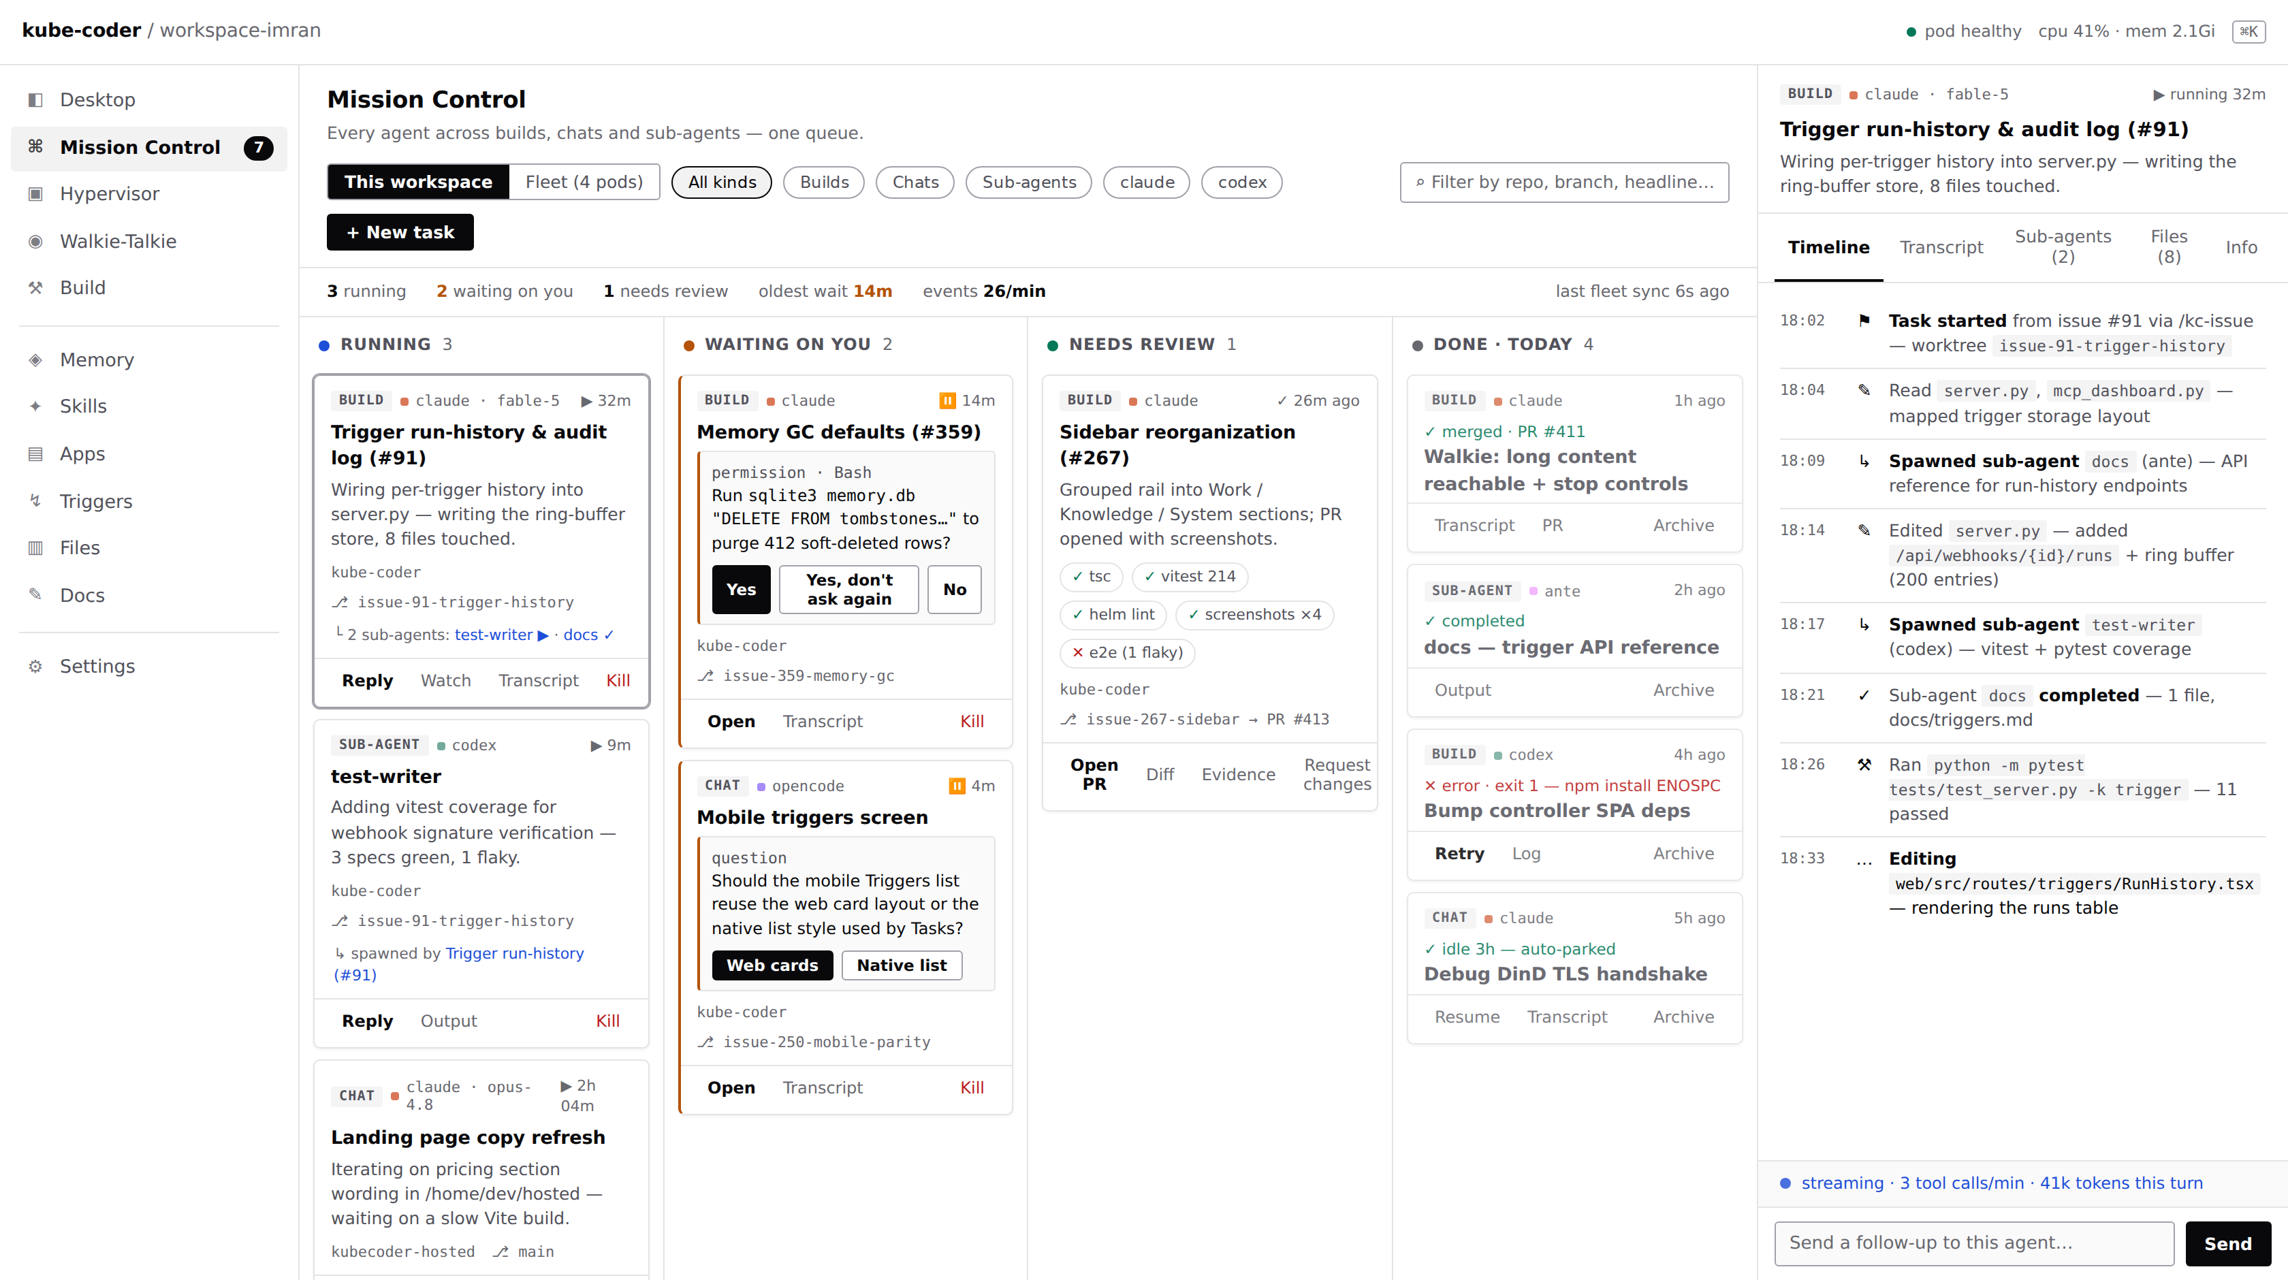Open the Hypervisor sidebar item
The width and height of the screenshot is (2288, 1280).
pos(148,193)
